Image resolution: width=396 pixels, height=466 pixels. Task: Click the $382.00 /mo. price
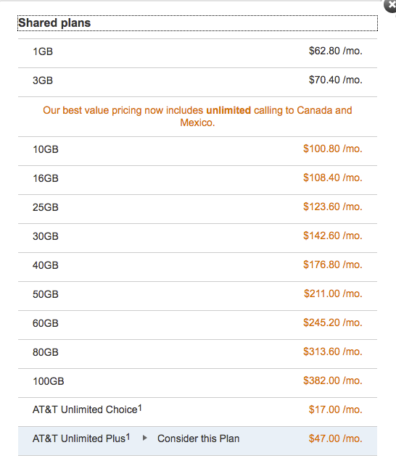click(x=333, y=380)
